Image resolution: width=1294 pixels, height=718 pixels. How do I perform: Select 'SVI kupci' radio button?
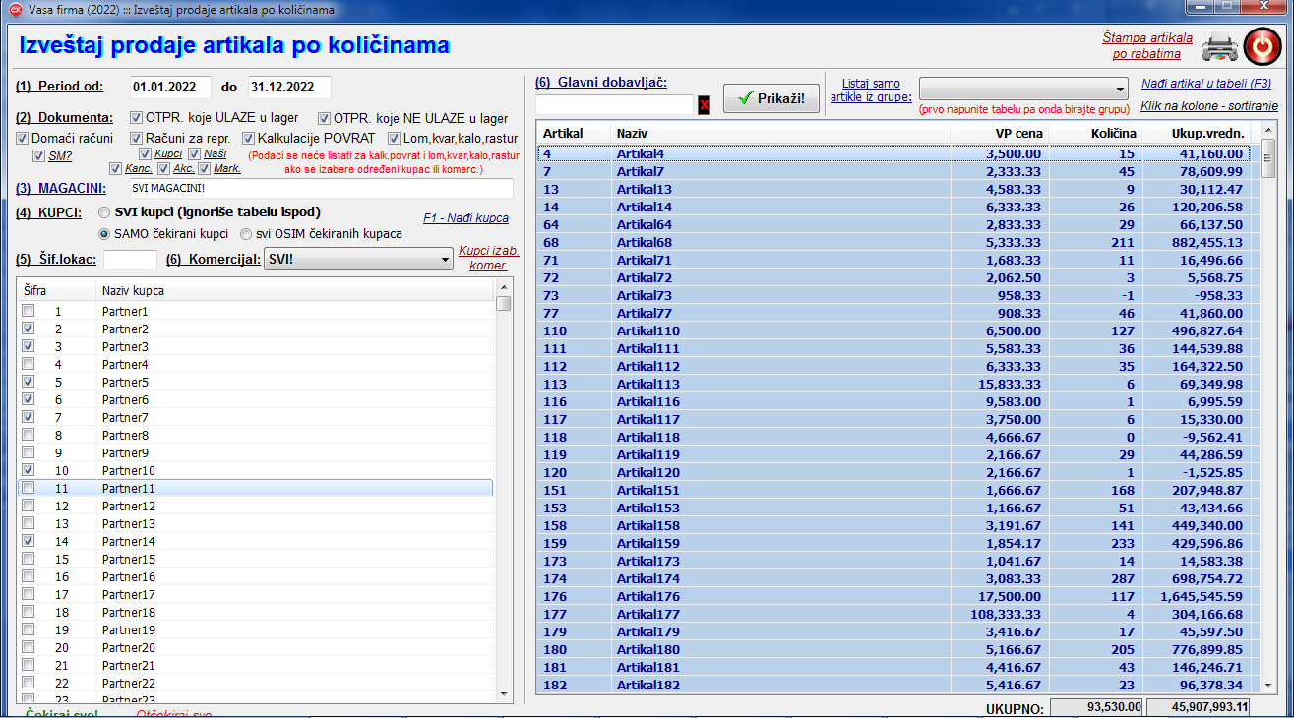coord(104,212)
